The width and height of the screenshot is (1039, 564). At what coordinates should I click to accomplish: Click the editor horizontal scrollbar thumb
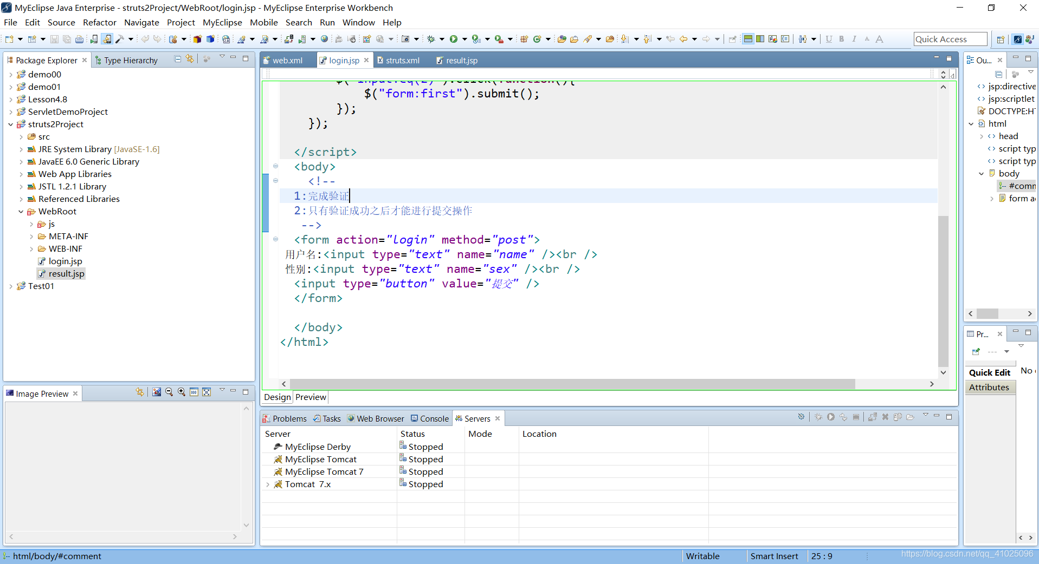pos(572,384)
